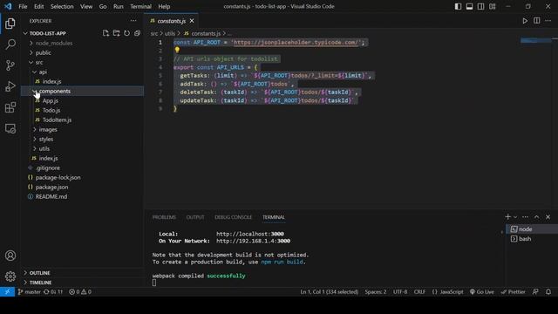Click the master branch status item

click(x=29, y=291)
